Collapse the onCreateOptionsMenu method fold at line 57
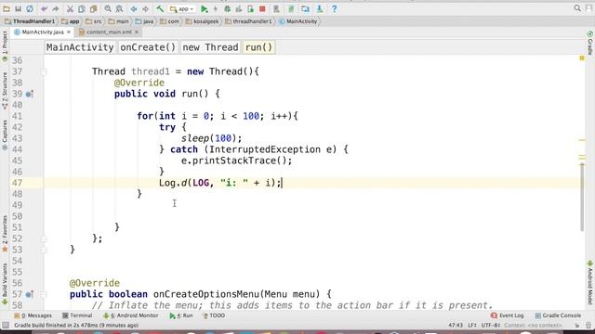Screen dimensions: 595x334 tap(44, 294)
